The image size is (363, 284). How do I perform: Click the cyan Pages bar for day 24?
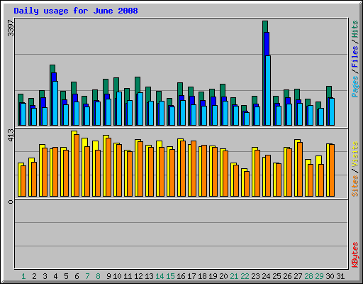point(268,90)
